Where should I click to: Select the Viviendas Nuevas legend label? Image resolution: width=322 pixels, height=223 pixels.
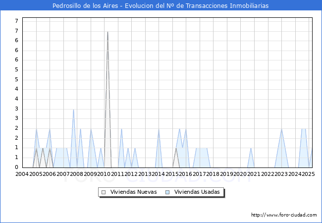click(133, 192)
